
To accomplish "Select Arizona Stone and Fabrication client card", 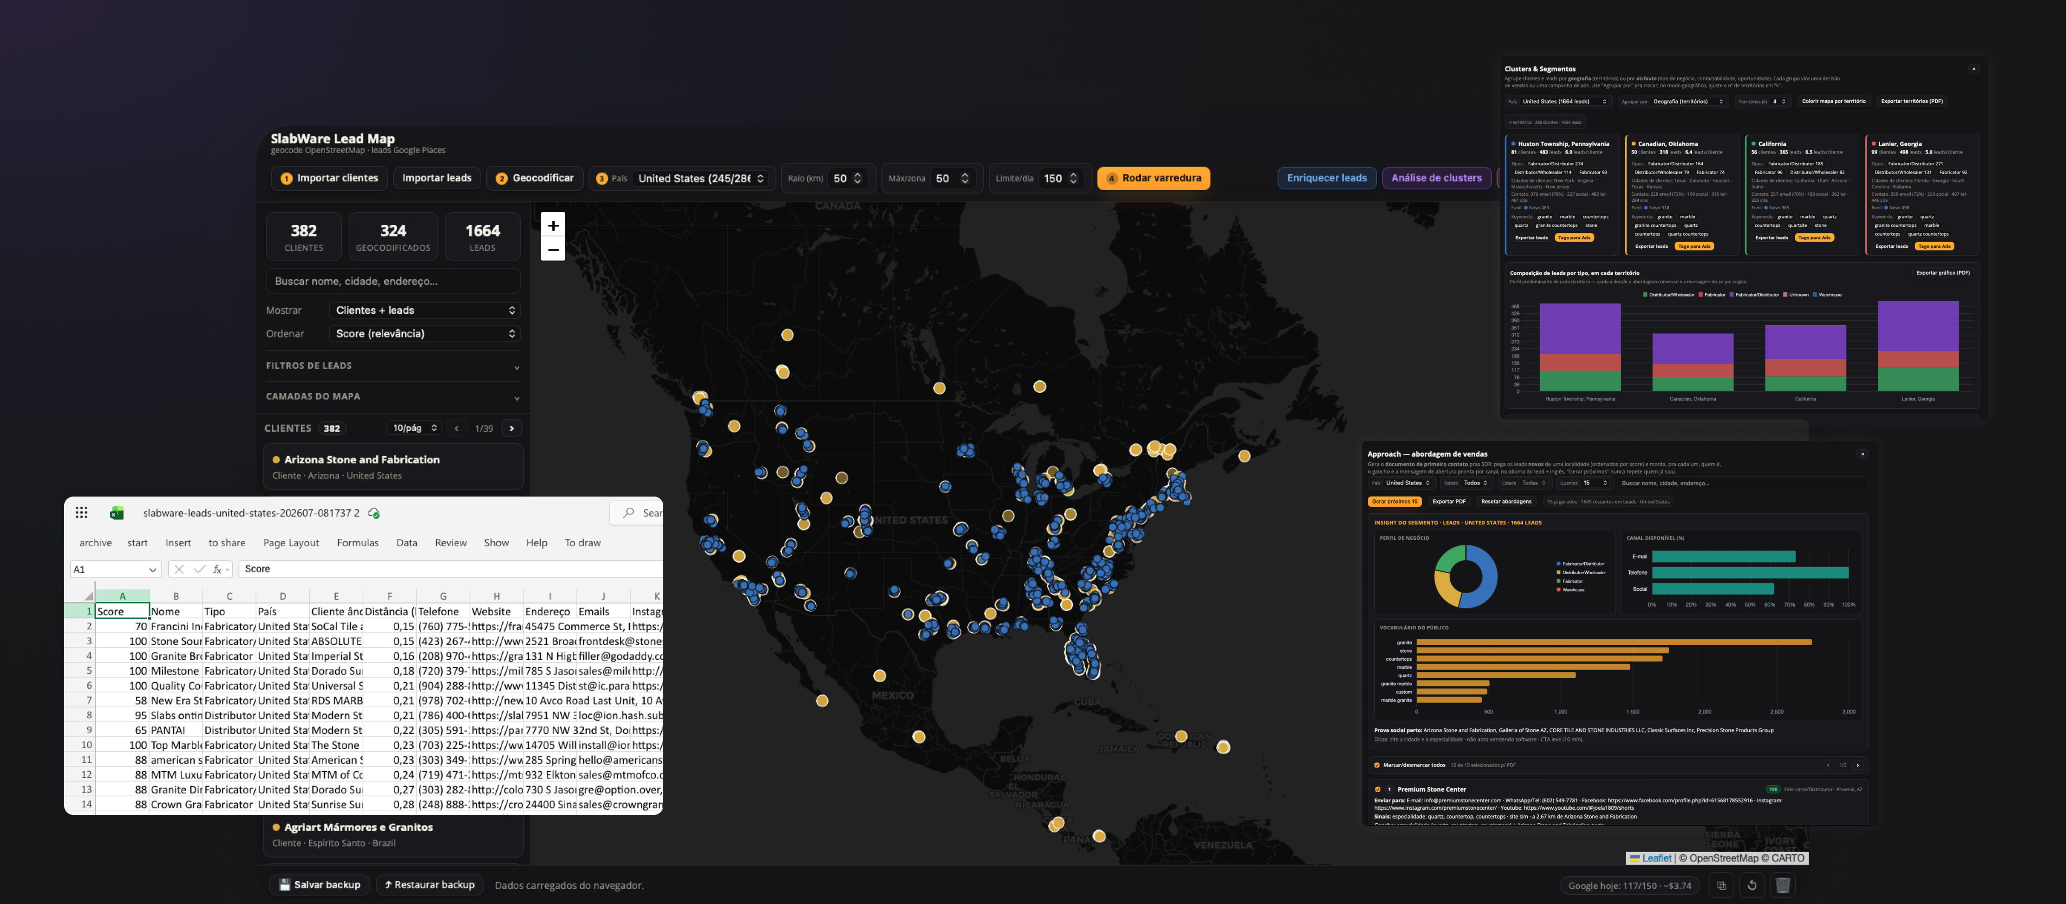I will (393, 466).
